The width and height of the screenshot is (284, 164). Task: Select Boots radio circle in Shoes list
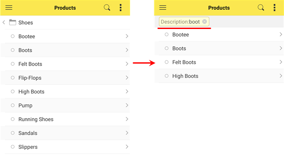click(13, 50)
